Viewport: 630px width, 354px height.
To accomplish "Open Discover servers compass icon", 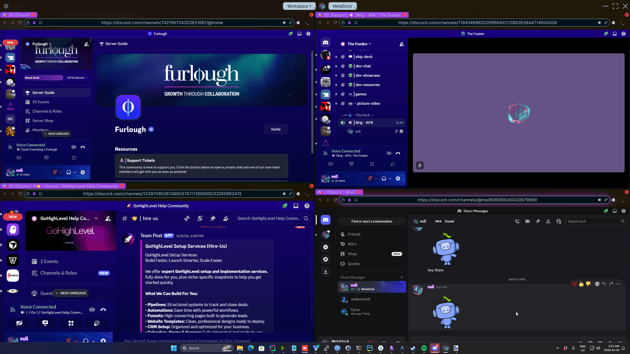I will 325,259.
